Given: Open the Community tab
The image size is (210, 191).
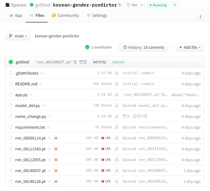Looking at the screenshot, I should [x=65, y=15].
